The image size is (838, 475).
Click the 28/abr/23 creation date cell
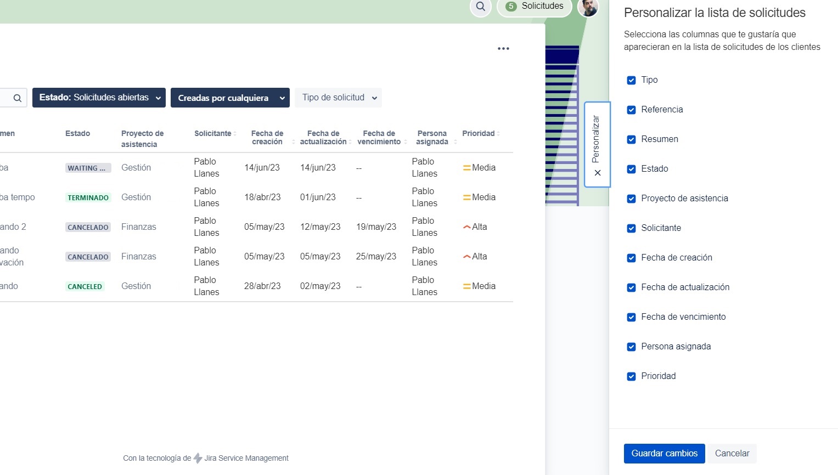pyautogui.click(x=262, y=286)
